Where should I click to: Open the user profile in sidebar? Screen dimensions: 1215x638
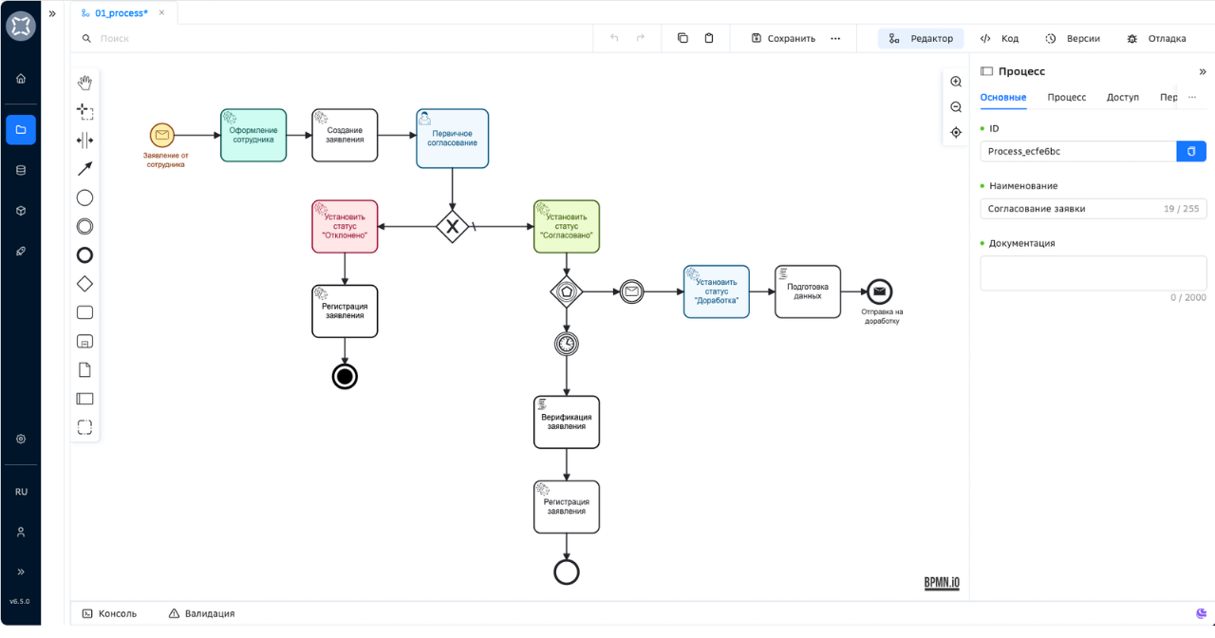pos(21,532)
